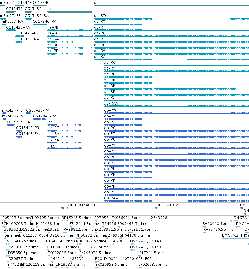Viewport: 249px width, 269px height.
Task: Select the dp-PM protein label
Action: 110,175
